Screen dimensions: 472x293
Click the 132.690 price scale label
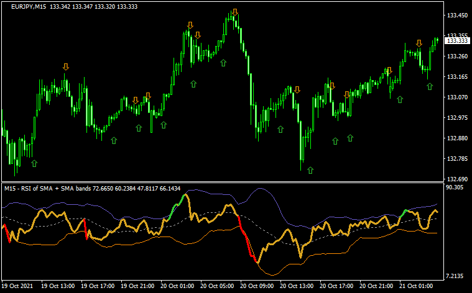click(x=458, y=179)
